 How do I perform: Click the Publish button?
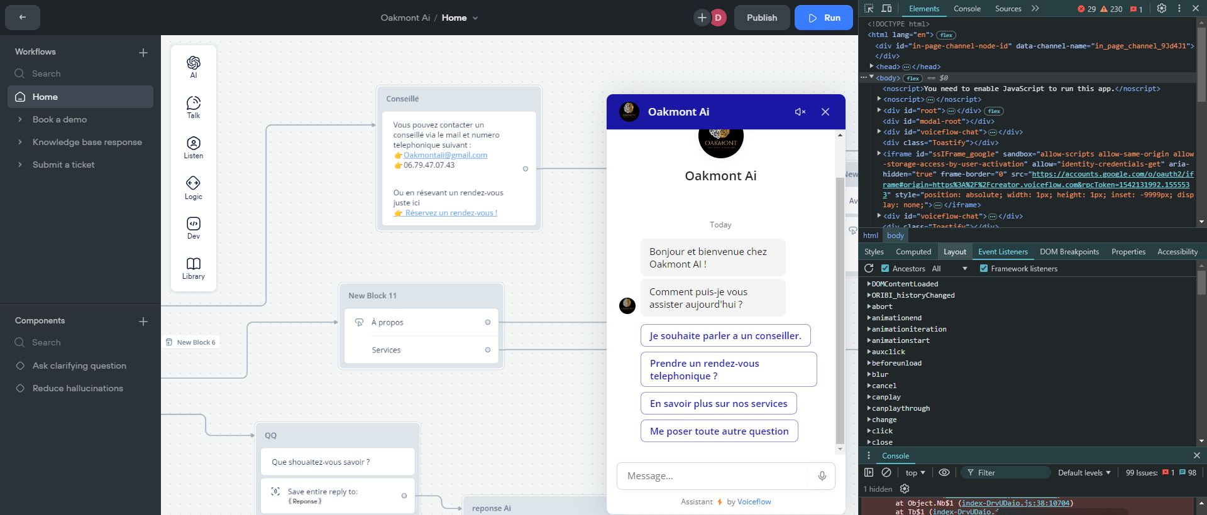point(762,18)
